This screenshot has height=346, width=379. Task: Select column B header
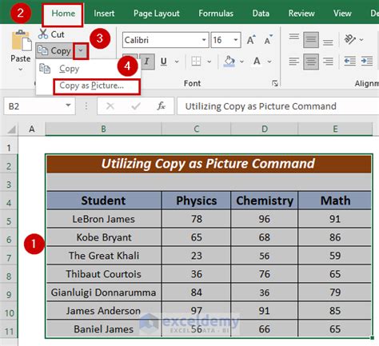pos(103,129)
